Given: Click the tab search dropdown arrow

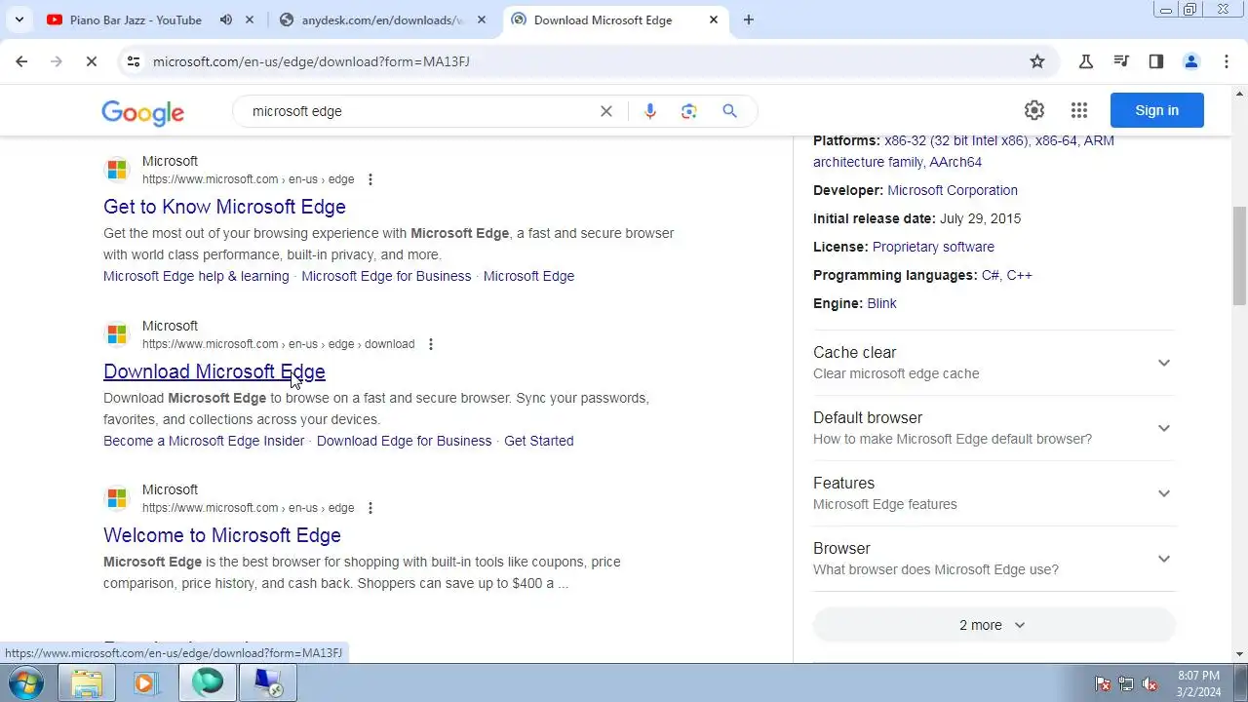Looking at the screenshot, I should pos(19,19).
